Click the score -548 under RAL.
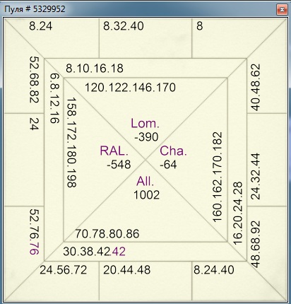Viewport: 291px width, 304px height. 119,165
